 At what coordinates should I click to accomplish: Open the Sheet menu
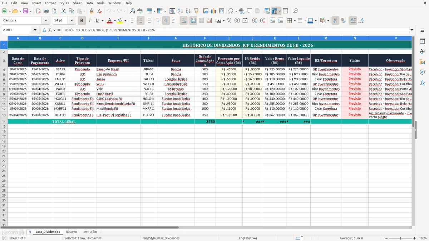[77, 3]
